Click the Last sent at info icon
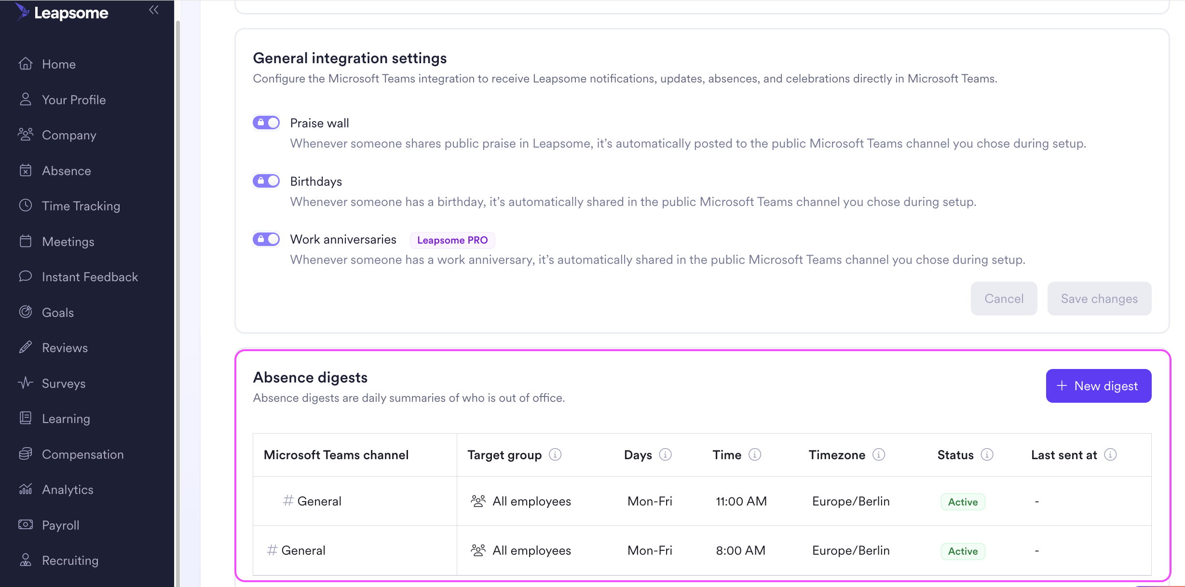 1110,455
